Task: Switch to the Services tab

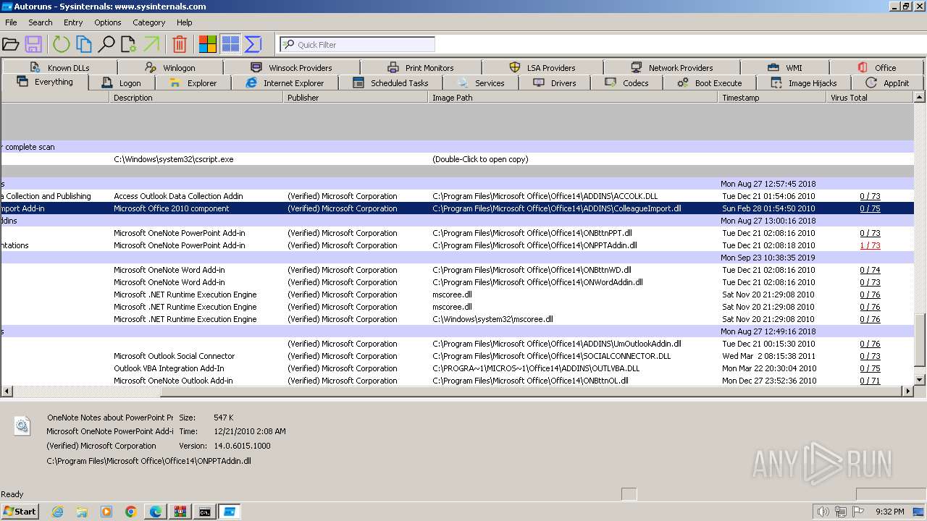Action: pos(481,82)
